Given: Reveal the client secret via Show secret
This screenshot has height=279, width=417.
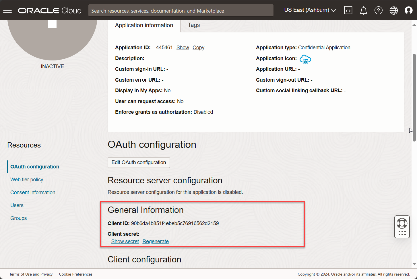Looking at the screenshot, I should coord(125,241).
